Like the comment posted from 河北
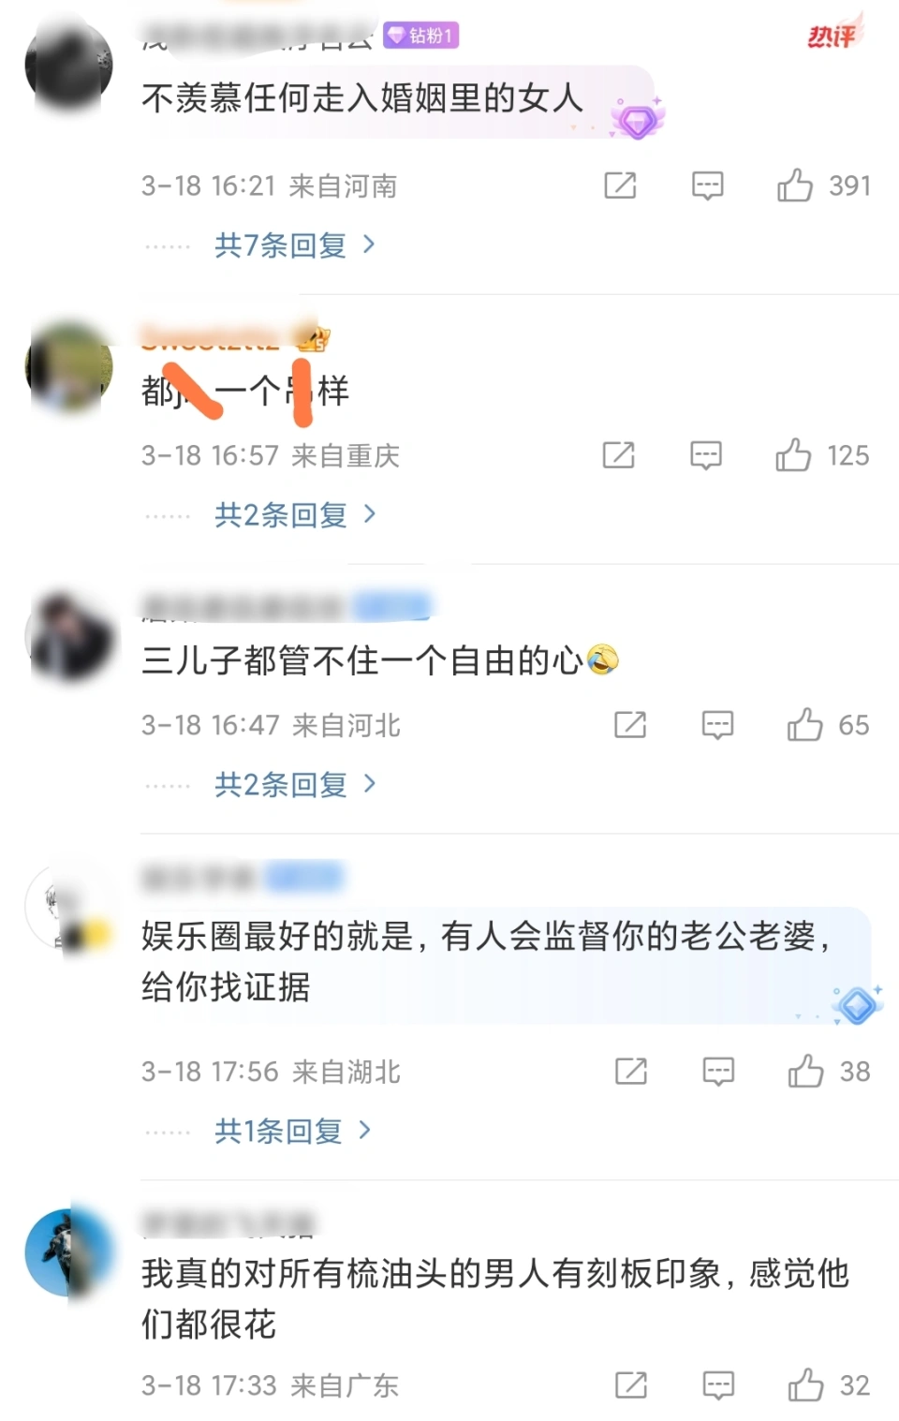This screenshot has width=899, height=1421. click(x=804, y=725)
